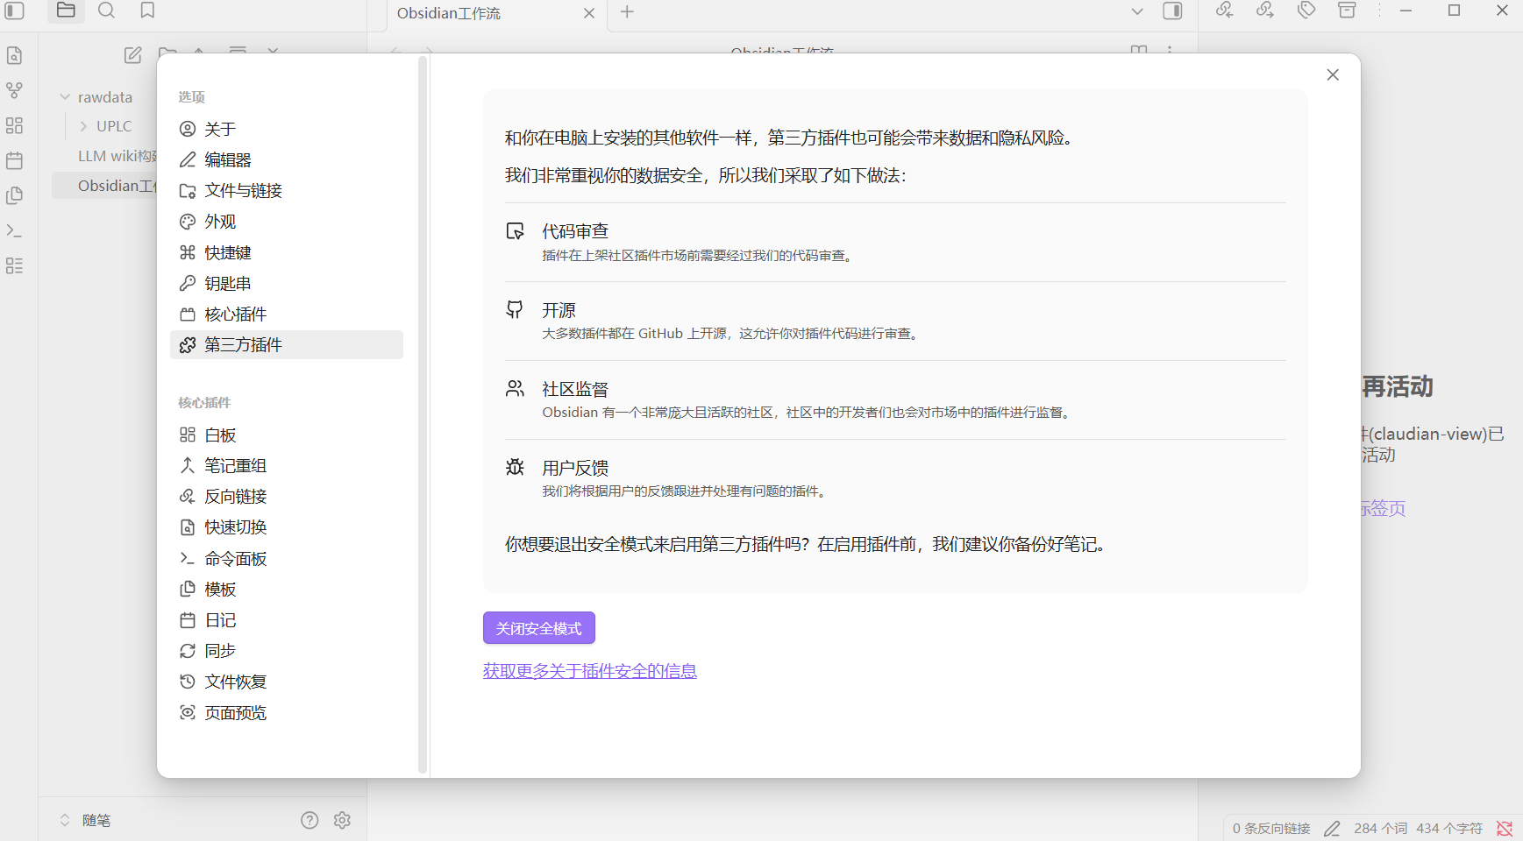Viewport: 1523px width, 841px height.
Task: Open the bookmarks icon in the top bar
Action: [147, 11]
